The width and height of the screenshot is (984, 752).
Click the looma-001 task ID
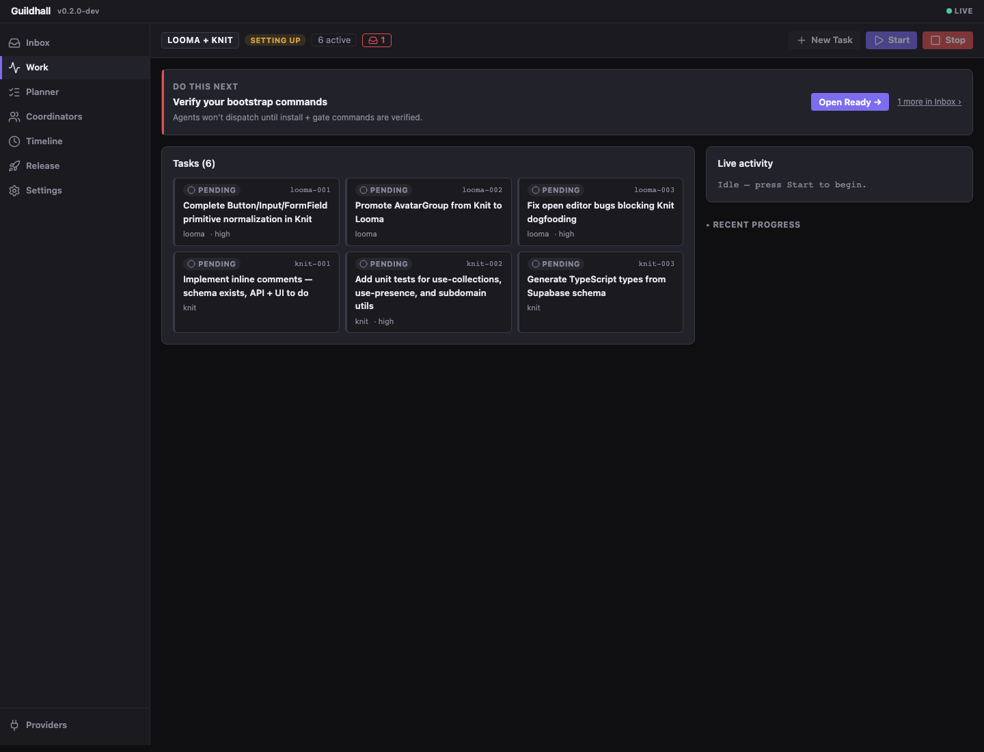(x=310, y=190)
